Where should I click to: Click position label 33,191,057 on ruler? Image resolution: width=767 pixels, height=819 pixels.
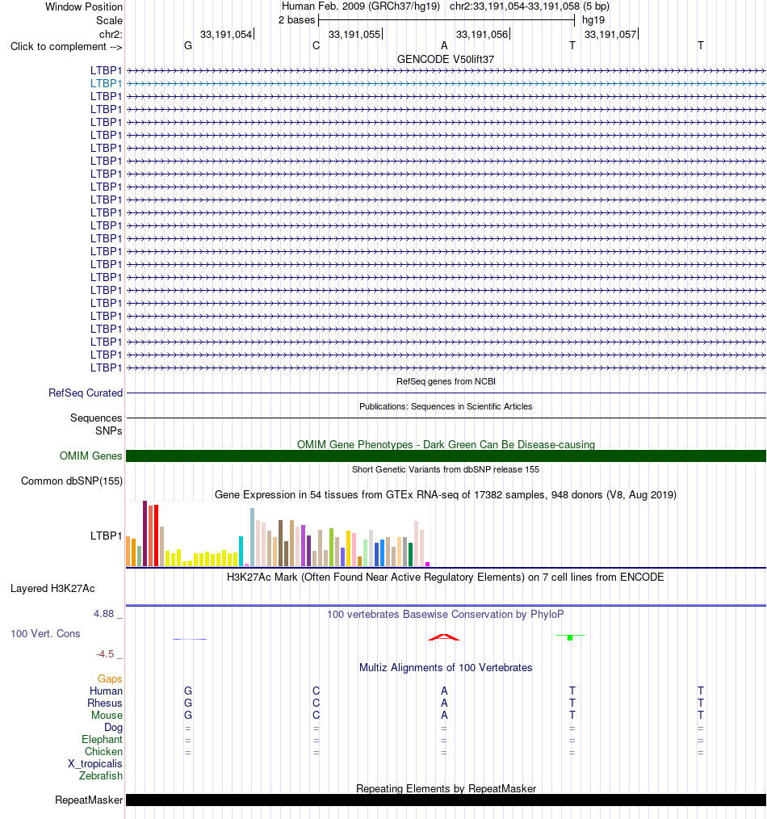click(610, 35)
